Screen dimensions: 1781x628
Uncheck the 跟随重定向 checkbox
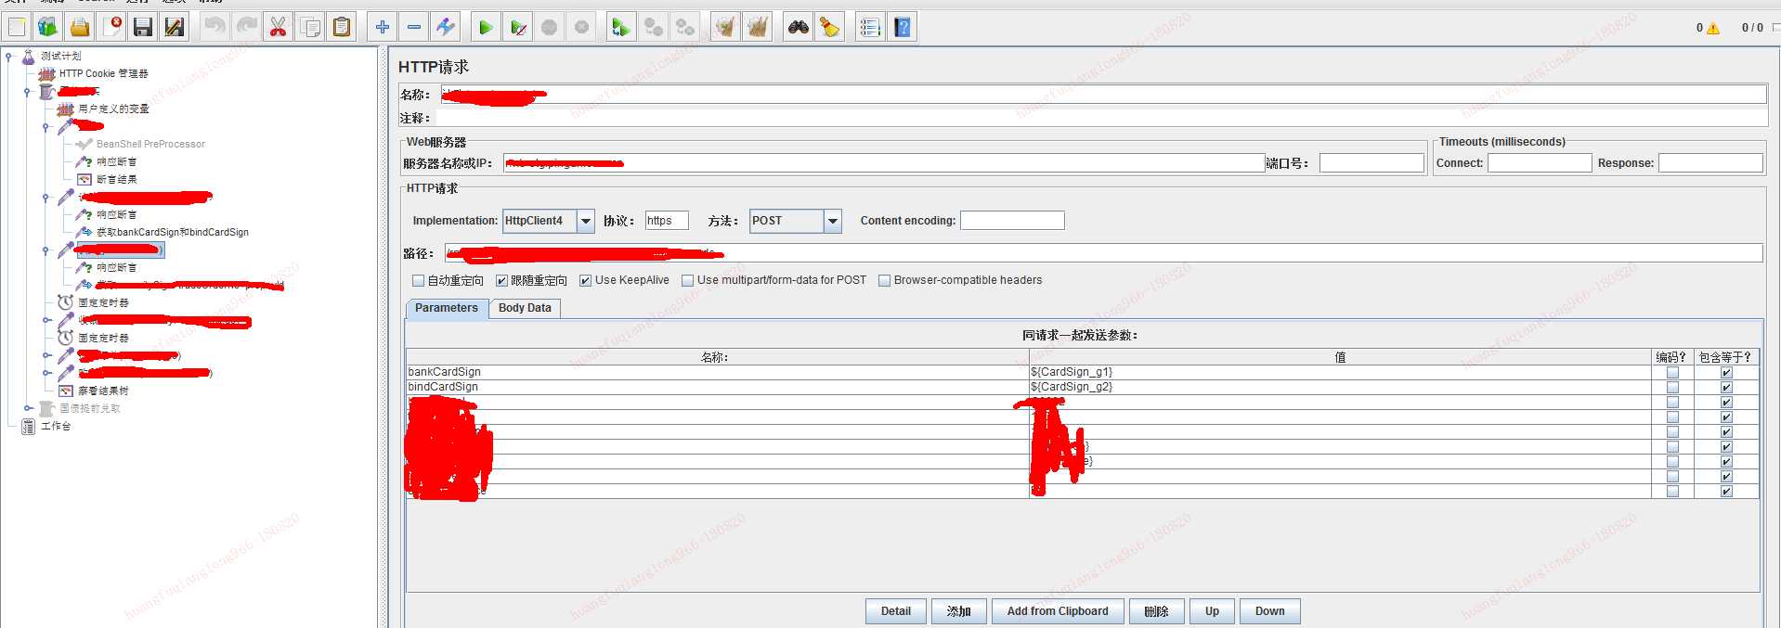tap(501, 280)
